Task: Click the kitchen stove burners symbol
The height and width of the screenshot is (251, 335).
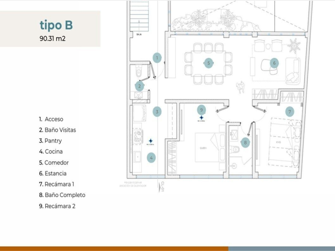Action: (137, 137)
